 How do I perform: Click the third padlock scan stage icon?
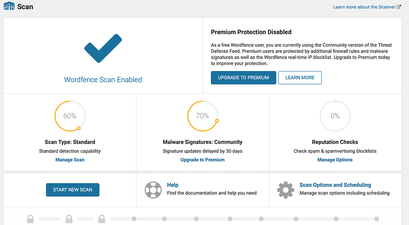point(102,219)
